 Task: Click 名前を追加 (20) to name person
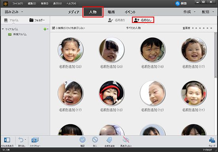[x=111, y=67]
